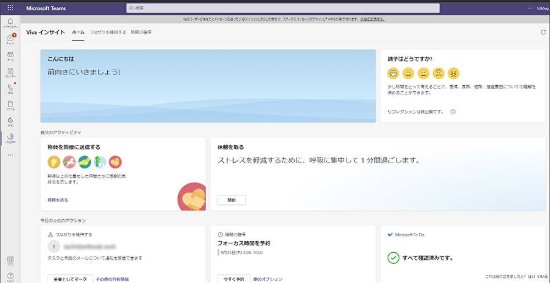Refresh the Viva Insights page

click(x=543, y=32)
